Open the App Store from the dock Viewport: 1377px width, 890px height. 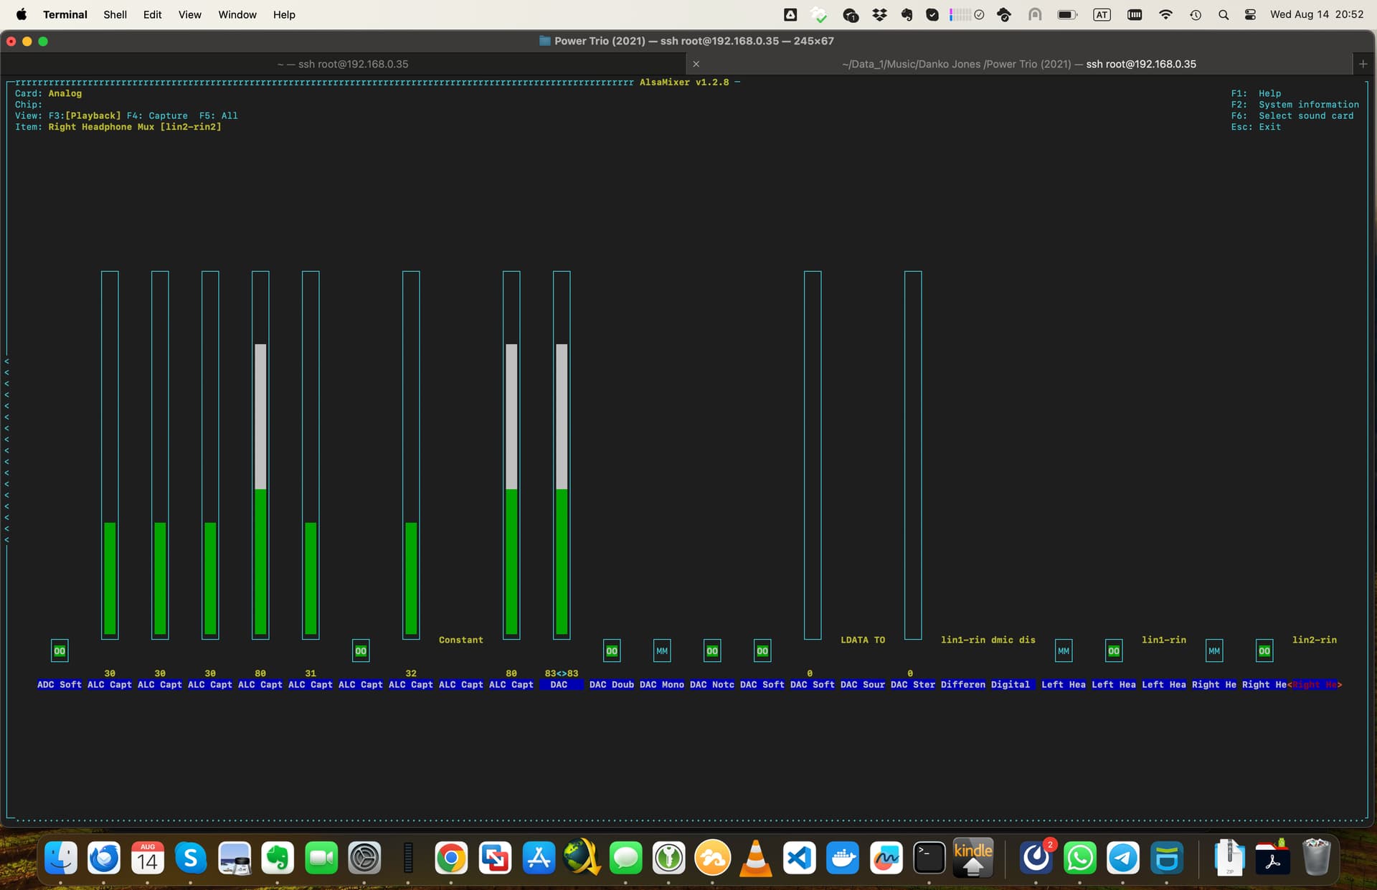[539, 857]
